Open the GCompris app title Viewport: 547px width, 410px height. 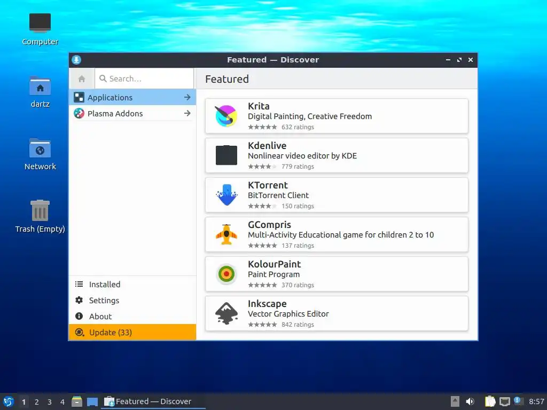coord(269,225)
